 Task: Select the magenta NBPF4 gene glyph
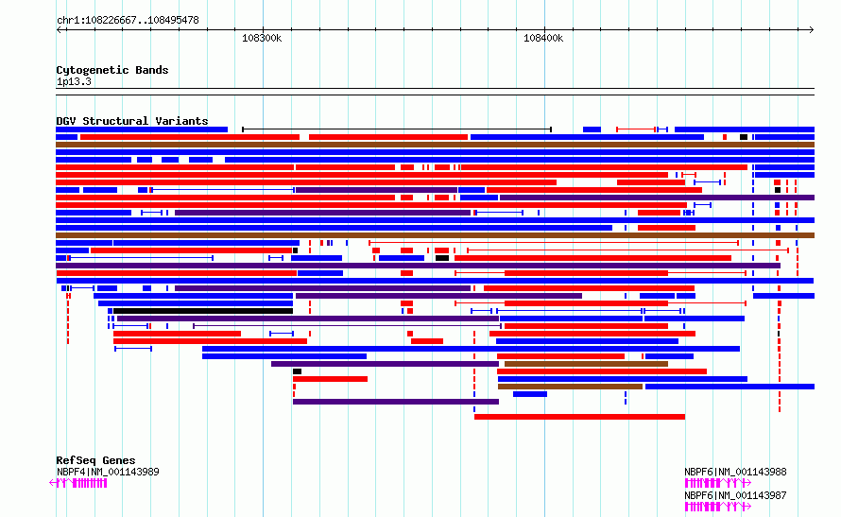tap(78, 483)
